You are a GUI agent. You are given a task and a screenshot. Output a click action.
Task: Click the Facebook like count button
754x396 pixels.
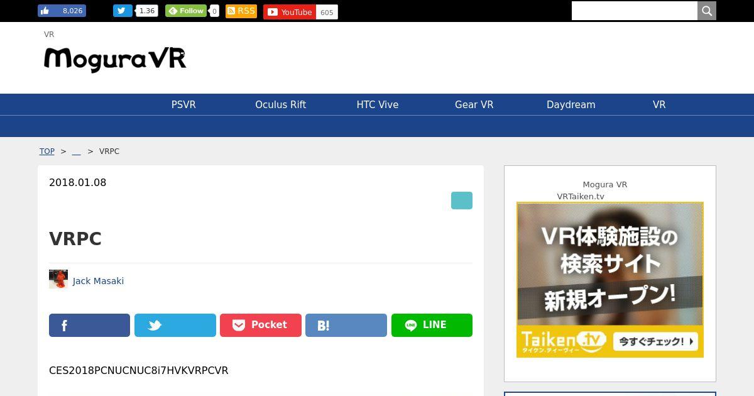point(62,11)
